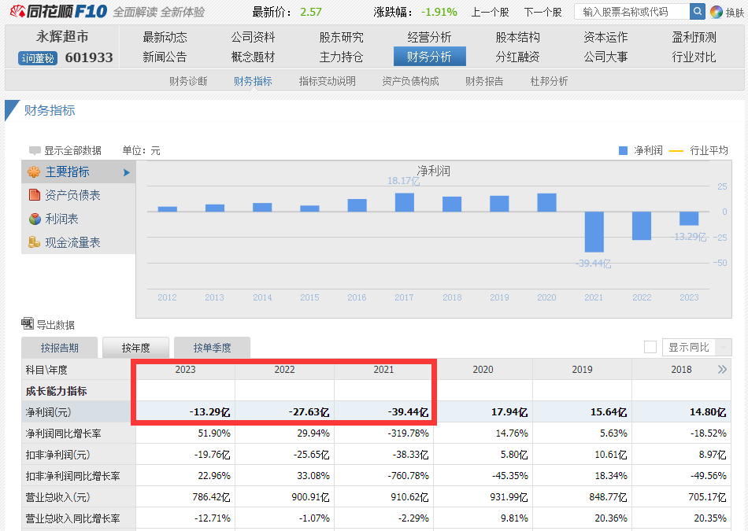Open 资产负债表 red sheet icon
The image size is (748, 531).
click(34, 195)
